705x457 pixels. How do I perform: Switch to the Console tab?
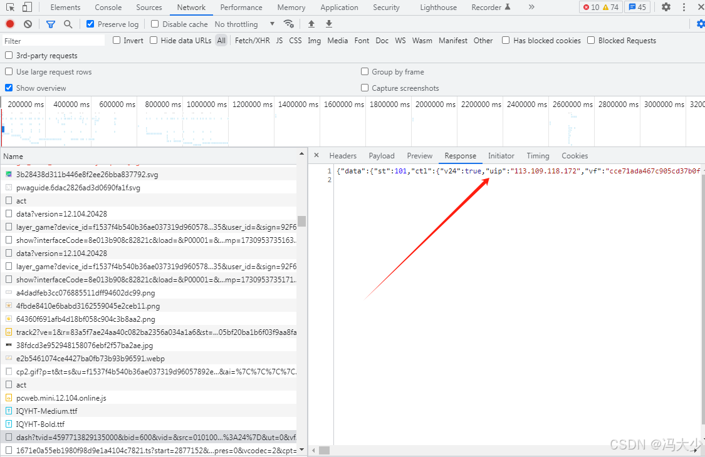tap(108, 7)
